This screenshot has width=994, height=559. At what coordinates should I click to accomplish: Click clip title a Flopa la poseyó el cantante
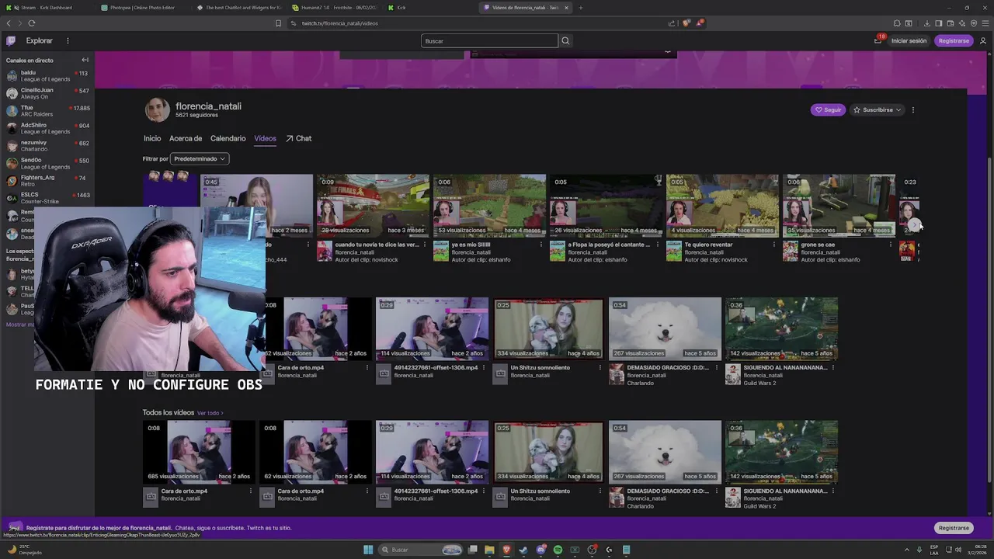(x=609, y=245)
